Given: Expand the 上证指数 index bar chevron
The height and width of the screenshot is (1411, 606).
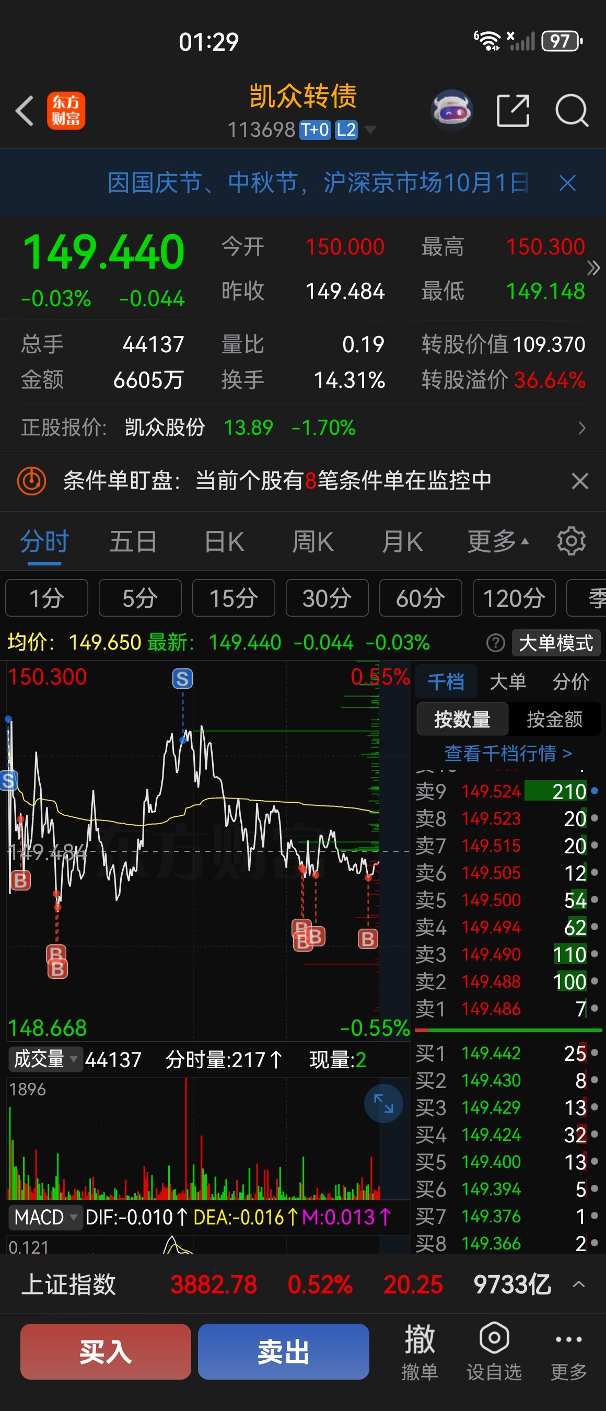Looking at the screenshot, I should (x=579, y=1285).
